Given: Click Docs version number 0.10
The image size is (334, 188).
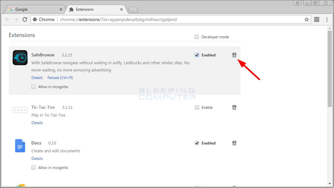Looking at the screenshot, I should pos(52,143).
